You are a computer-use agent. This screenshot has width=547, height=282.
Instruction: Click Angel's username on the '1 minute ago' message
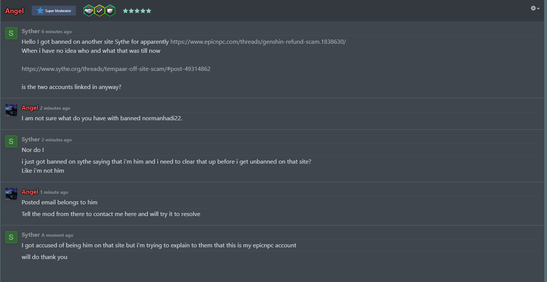[x=30, y=192]
